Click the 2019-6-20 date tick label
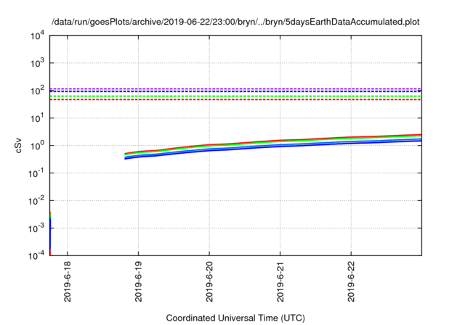Viewport: 465px width, 325px height. coord(209,281)
